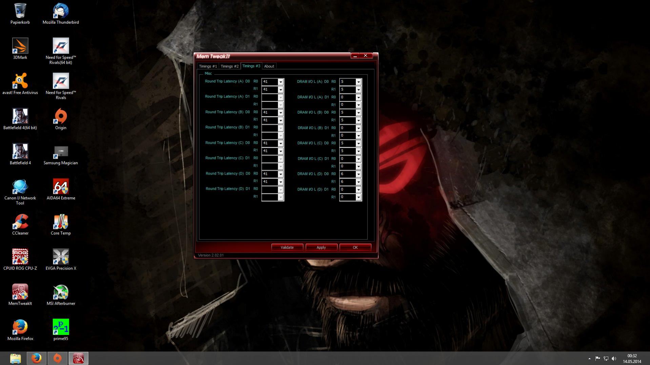Image resolution: width=650 pixels, height=365 pixels.
Task: Click Origin icon in the taskbar
Action: 57,358
